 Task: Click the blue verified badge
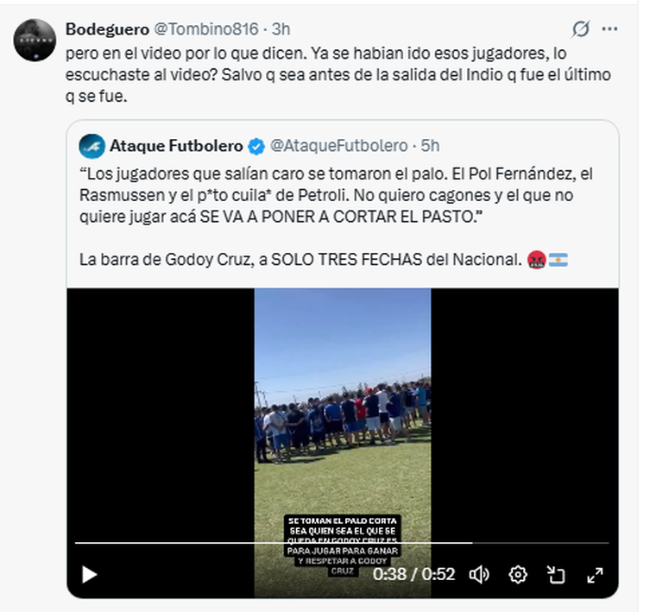pos(256,147)
